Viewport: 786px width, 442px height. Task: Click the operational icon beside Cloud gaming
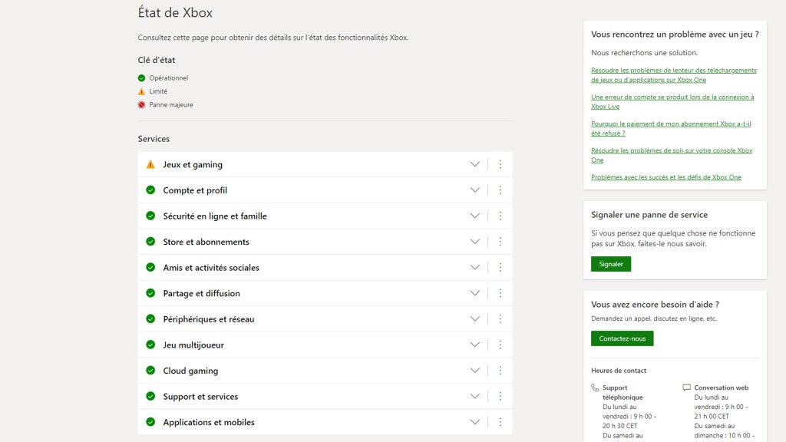(x=150, y=370)
